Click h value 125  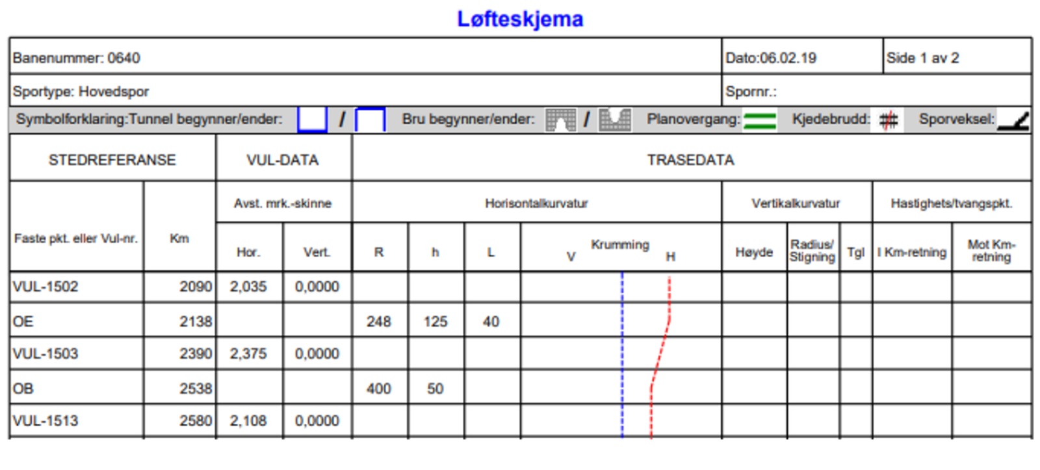[x=435, y=322]
